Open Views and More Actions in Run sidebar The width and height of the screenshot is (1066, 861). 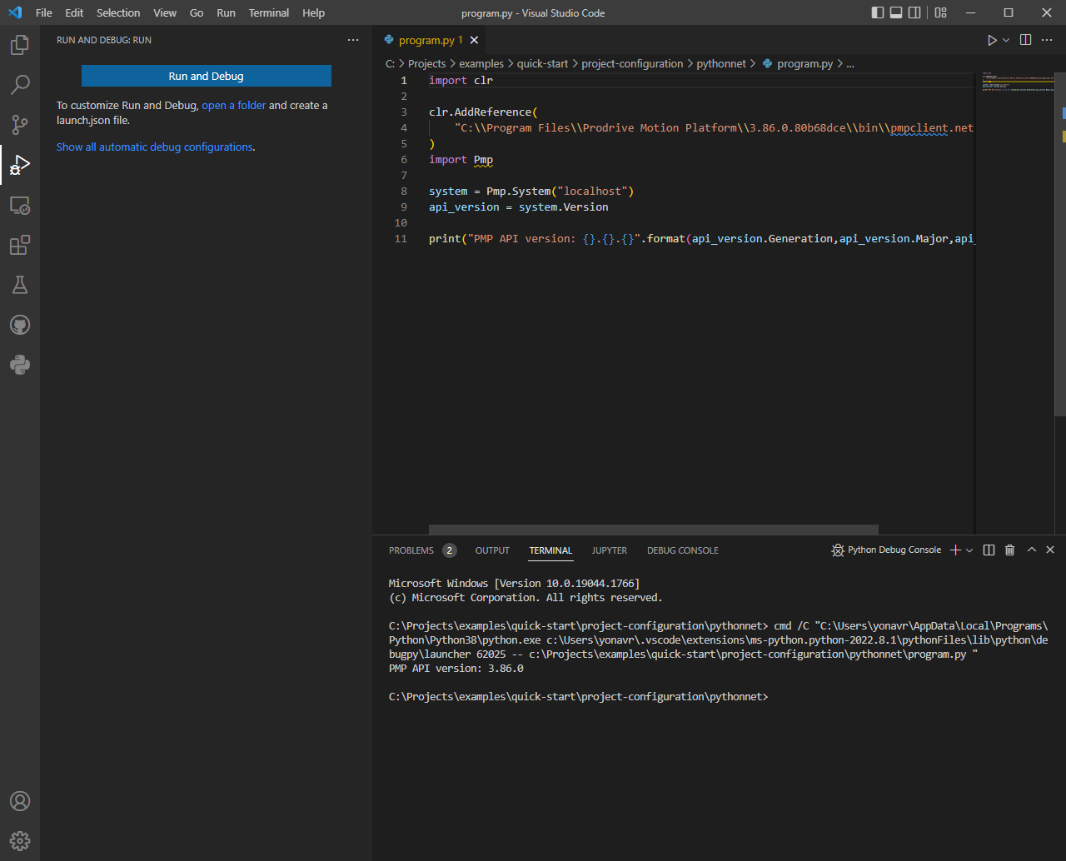pyautogui.click(x=353, y=40)
